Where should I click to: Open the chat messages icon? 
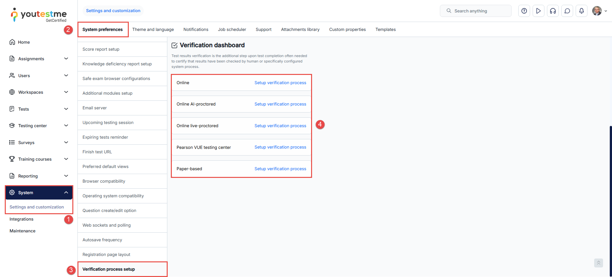click(x=567, y=11)
